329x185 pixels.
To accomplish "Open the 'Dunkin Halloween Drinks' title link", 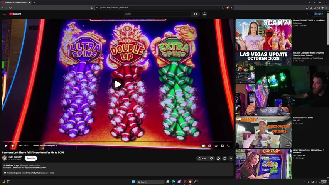I will click(x=303, y=118).
